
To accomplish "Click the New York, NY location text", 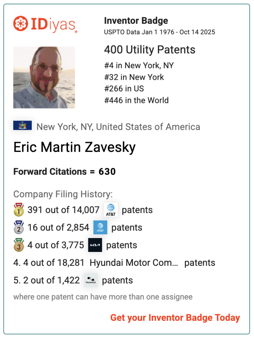I will 118,127.
